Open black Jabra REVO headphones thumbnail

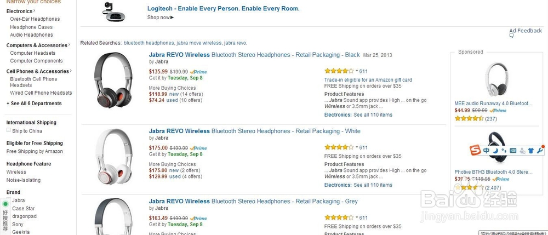pos(113,81)
